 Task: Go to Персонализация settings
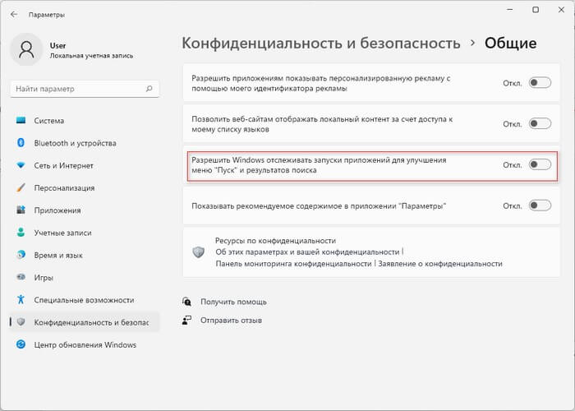85,187
